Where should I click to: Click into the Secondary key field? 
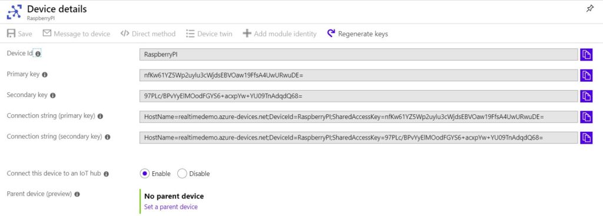point(359,96)
